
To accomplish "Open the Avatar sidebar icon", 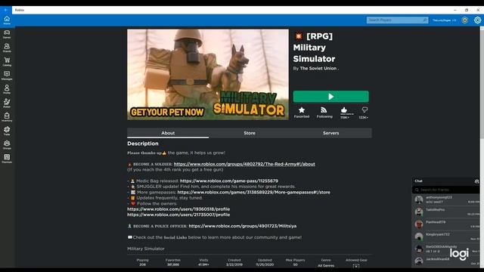I will [x=7, y=103].
